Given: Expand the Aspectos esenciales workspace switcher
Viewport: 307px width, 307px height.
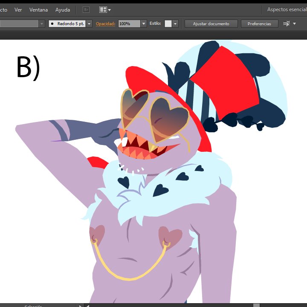Looking at the screenshot, I should [287, 9].
